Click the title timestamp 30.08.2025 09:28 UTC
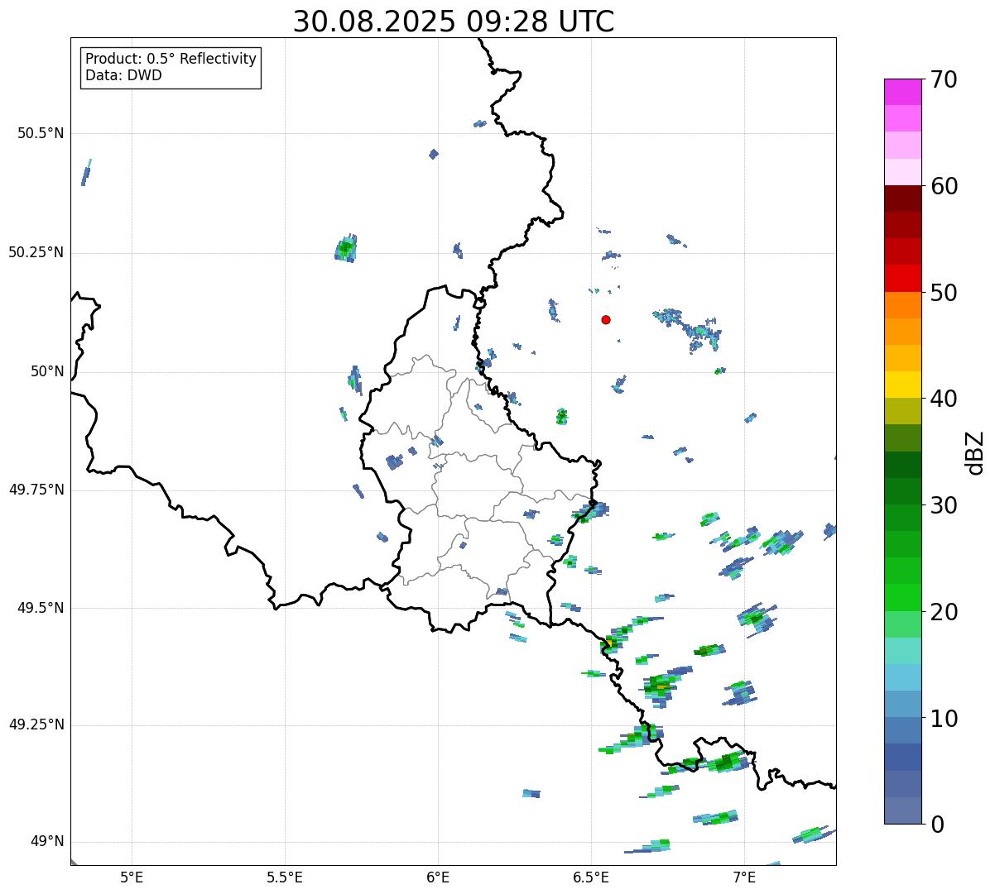995x894 pixels. pyautogui.click(x=454, y=22)
